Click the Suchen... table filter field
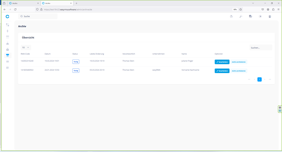This screenshot has width=282, height=152. click(x=261, y=47)
